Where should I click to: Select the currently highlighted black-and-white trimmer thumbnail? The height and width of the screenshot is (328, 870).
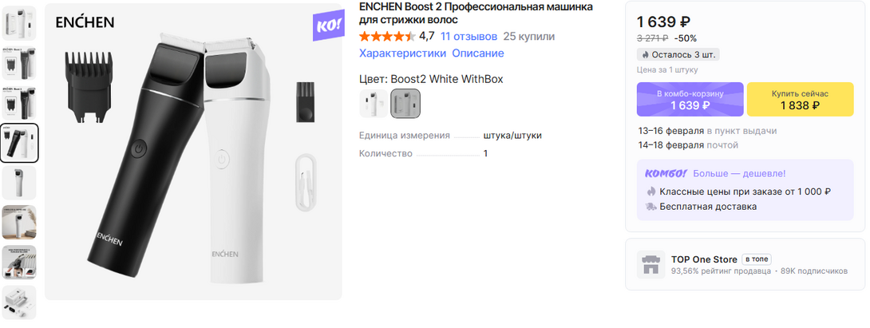[x=19, y=143]
